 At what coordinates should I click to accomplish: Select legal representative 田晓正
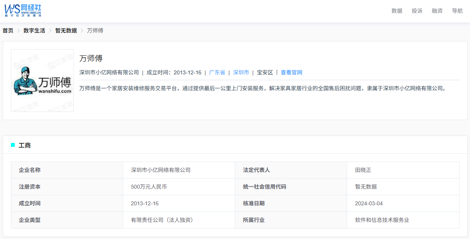[x=363, y=170]
